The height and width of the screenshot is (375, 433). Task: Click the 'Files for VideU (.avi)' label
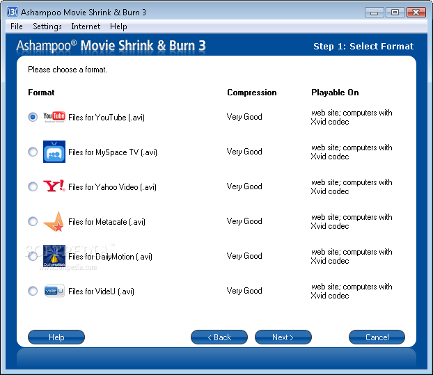click(x=101, y=292)
